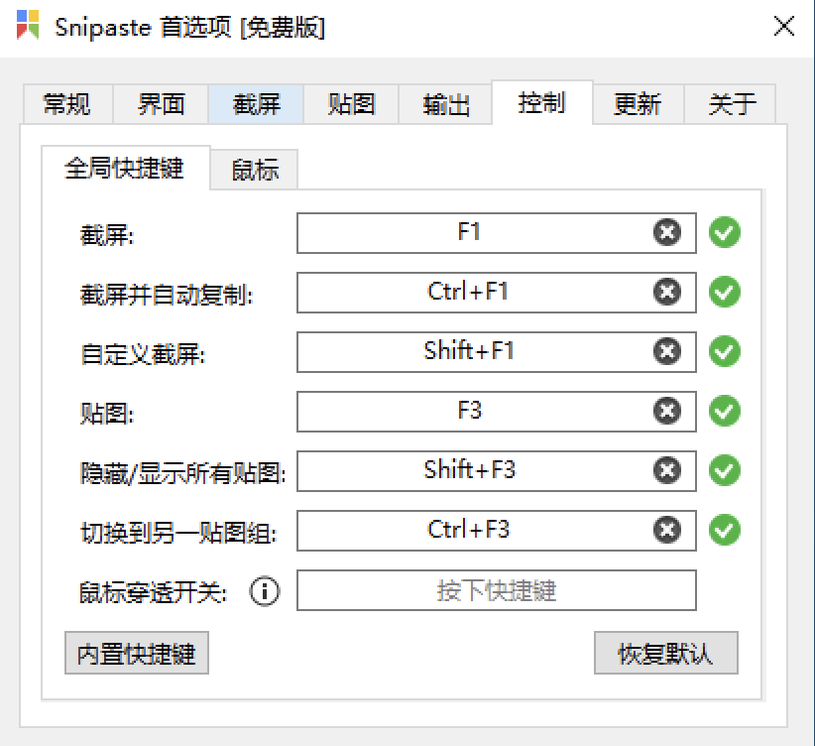Switch to the 界面 tab
Screen dimensions: 815x746
[161, 104]
